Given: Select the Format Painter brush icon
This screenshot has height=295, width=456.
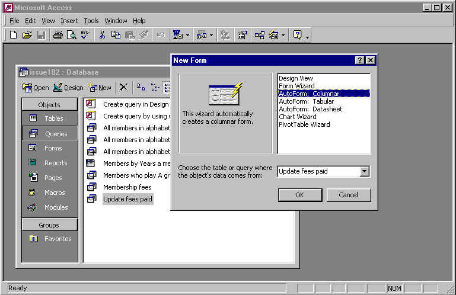Looking at the screenshot, I should [144, 35].
